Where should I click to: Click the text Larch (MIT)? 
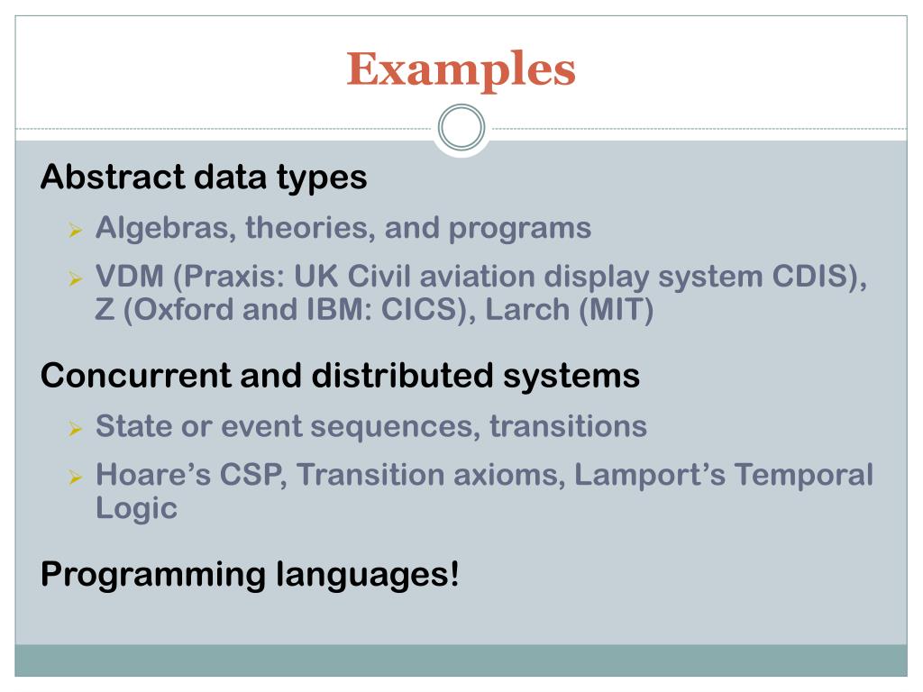point(570,310)
